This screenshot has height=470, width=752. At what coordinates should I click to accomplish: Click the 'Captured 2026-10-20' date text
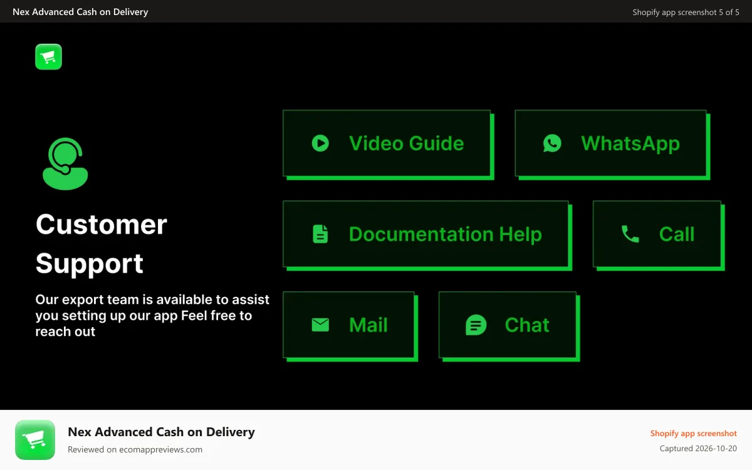point(698,449)
